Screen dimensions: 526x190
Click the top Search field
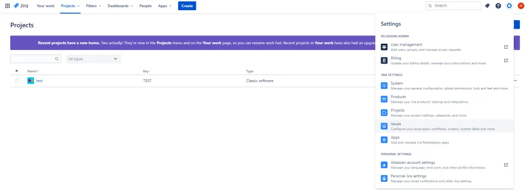point(453,6)
